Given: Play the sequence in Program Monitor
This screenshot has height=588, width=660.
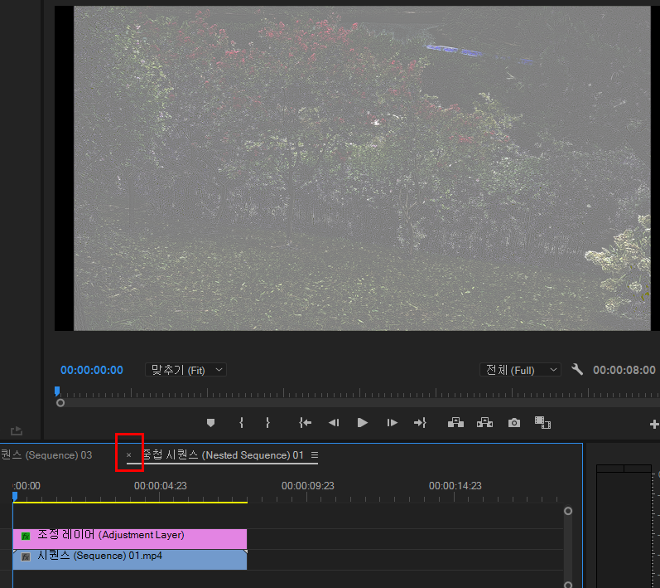Looking at the screenshot, I should [363, 422].
